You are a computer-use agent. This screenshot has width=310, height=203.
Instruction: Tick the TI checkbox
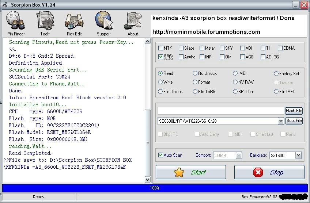coord(263,48)
